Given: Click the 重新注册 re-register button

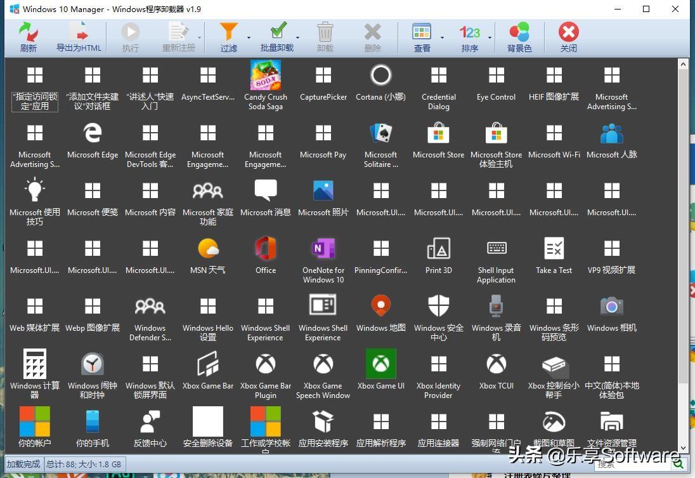Looking at the screenshot, I should click(x=179, y=37).
